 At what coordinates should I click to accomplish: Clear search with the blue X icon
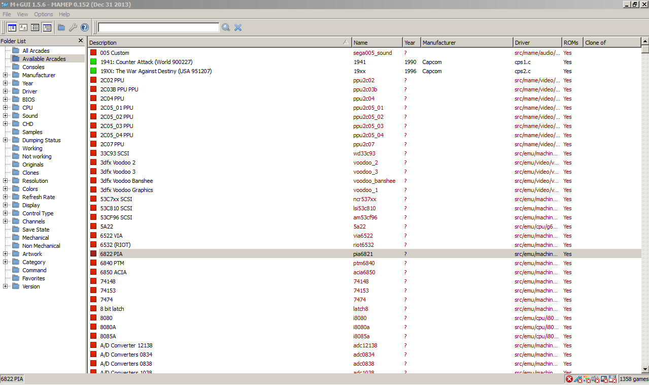(238, 27)
